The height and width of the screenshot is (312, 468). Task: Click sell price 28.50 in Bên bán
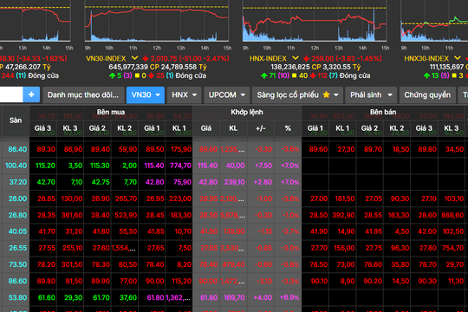pyautogui.click(x=319, y=215)
